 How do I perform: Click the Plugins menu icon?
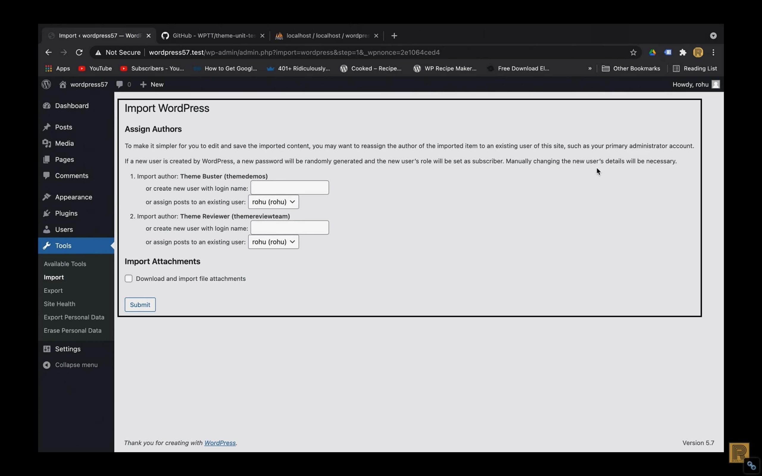pyautogui.click(x=47, y=213)
